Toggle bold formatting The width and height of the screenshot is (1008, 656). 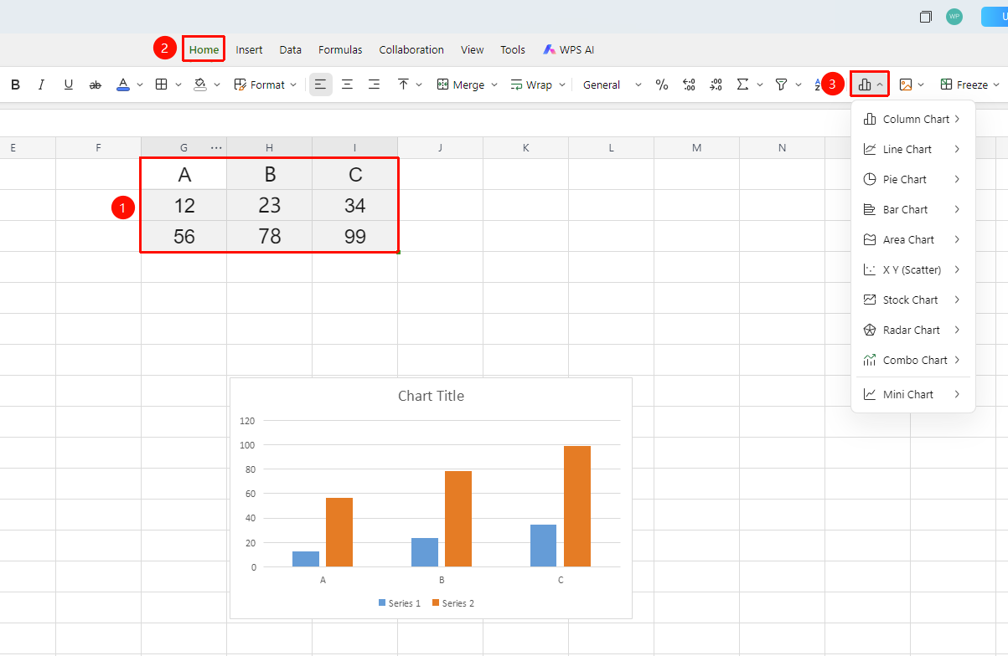(x=15, y=85)
